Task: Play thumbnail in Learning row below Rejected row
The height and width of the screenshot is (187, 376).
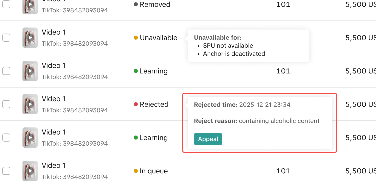Action: tap(30, 138)
